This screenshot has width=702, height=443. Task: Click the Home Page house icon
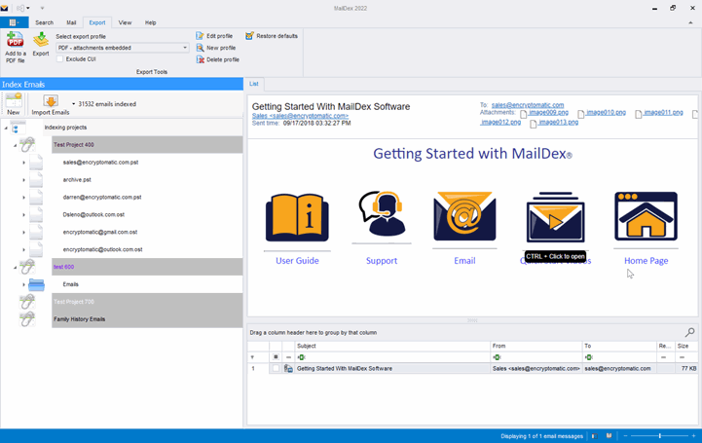[646, 216]
